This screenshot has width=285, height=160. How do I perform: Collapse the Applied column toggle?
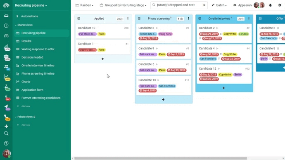tap(78, 19)
